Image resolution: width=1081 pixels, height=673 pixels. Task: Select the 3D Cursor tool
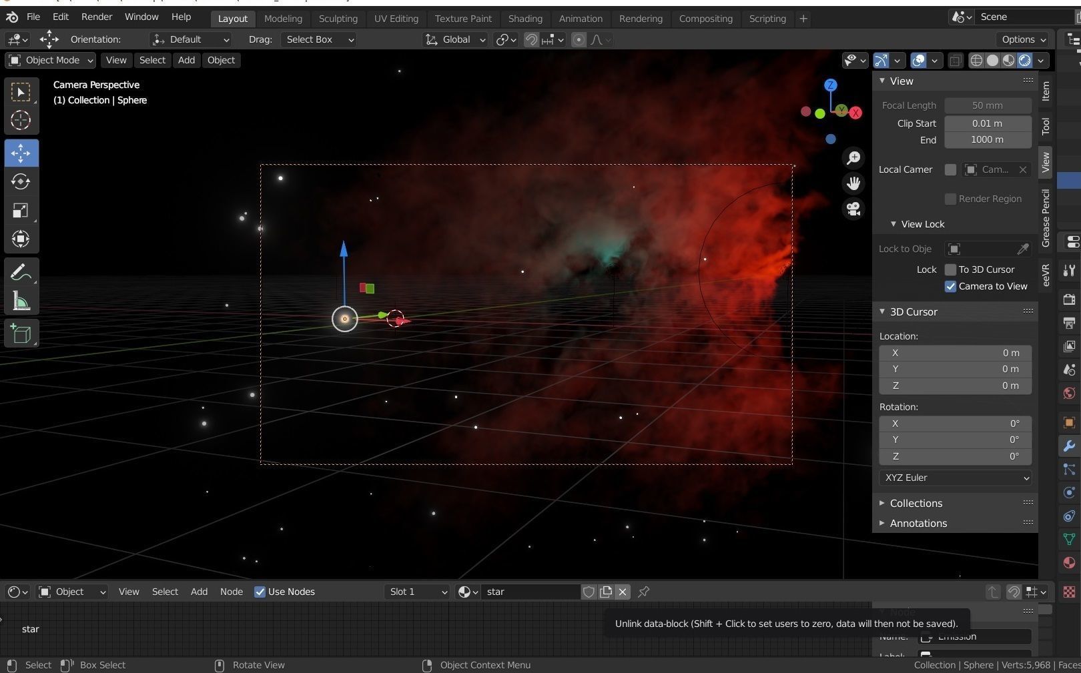pyautogui.click(x=21, y=121)
